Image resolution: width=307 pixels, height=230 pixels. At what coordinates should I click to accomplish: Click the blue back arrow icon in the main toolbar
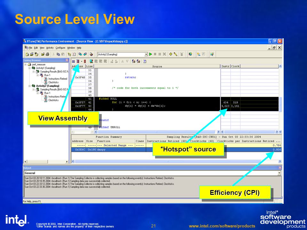85,54
